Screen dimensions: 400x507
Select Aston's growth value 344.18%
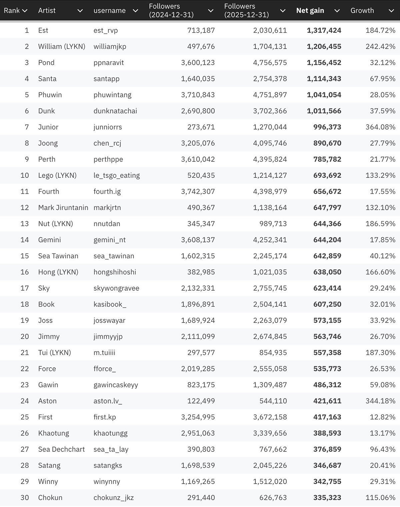(380, 401)
